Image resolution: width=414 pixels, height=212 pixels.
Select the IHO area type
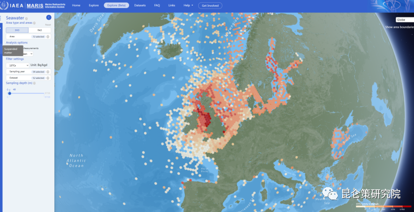point(17,30)
